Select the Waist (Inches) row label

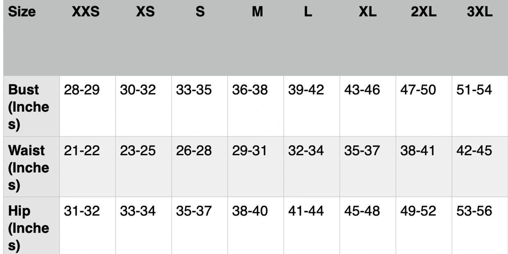(28, 168)
